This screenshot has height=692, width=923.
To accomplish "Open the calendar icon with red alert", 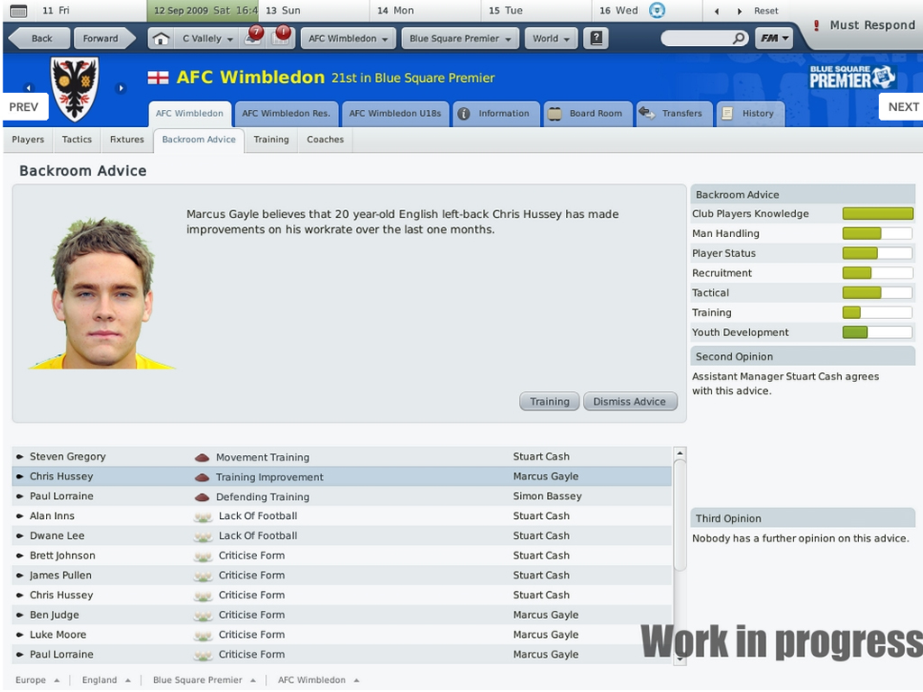I will pos(281,37).
